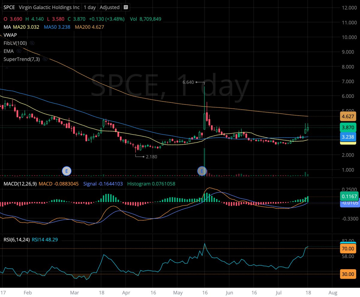Click the 2.180 low price annotation
Screen dimensions: 360x297
[151, 157]
